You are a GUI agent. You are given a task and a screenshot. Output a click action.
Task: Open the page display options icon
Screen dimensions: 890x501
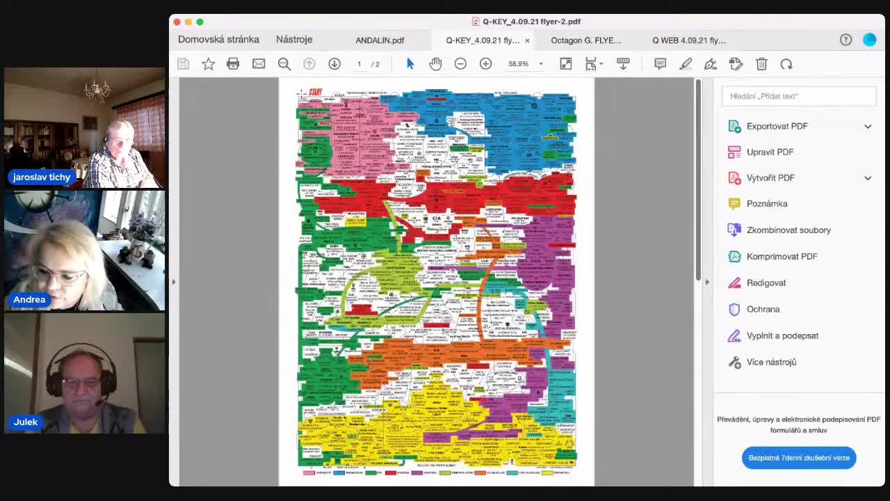pyautogui.click(x=592, y=64)
